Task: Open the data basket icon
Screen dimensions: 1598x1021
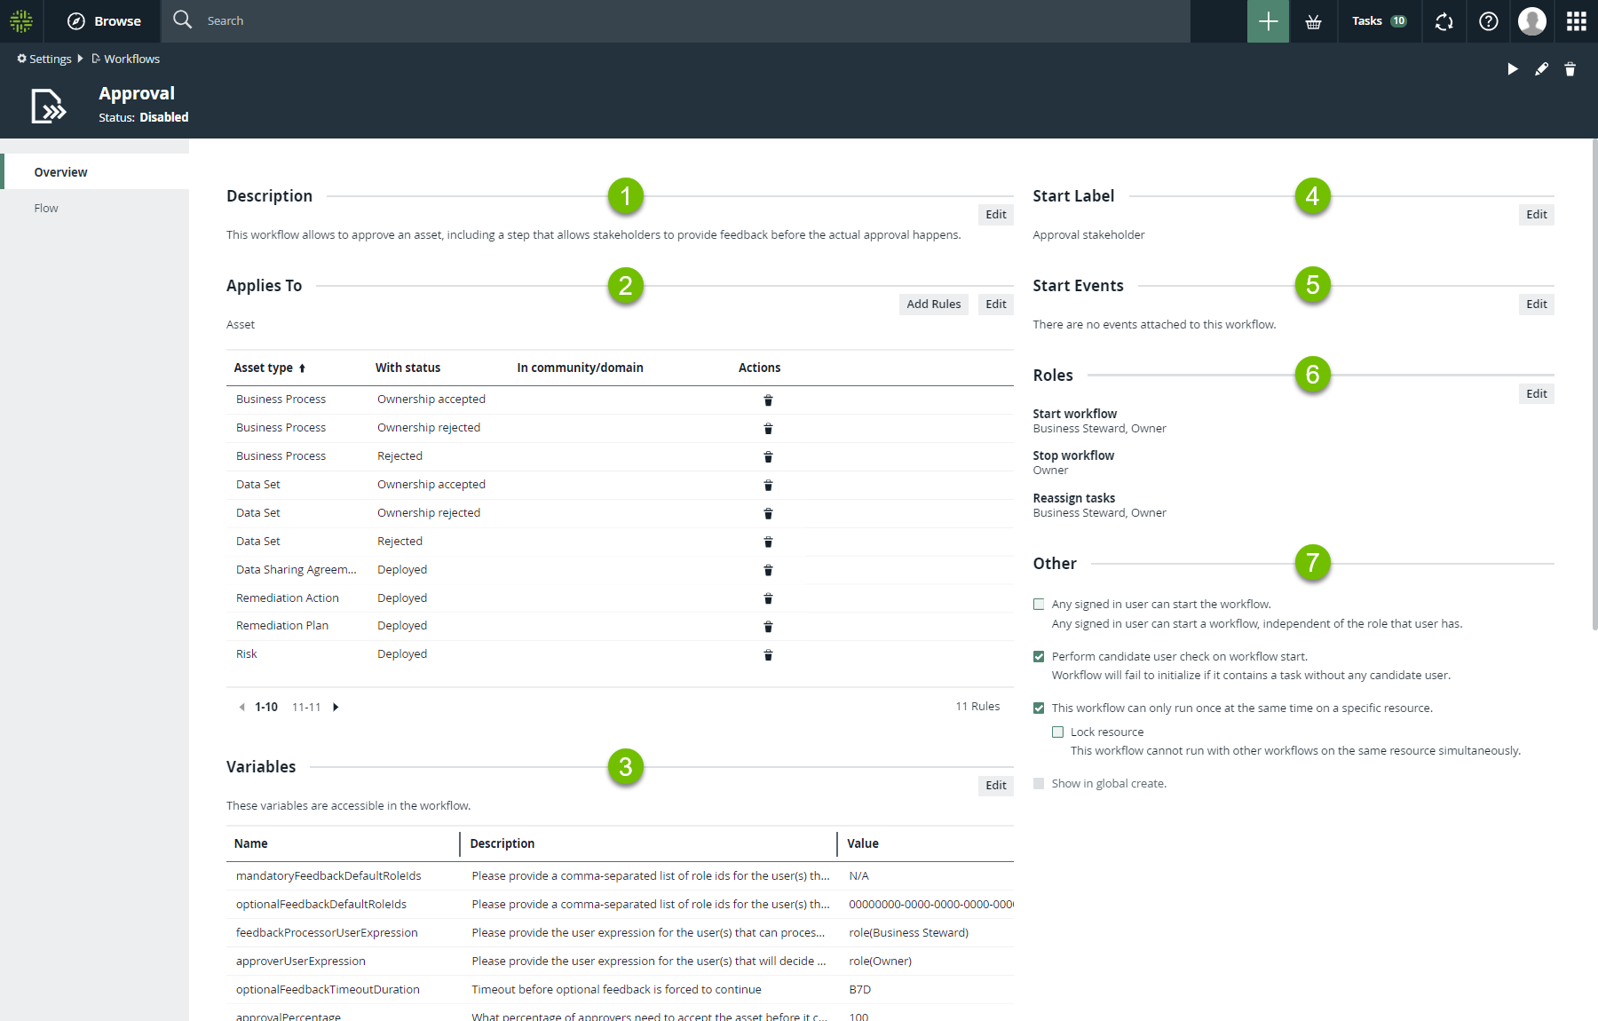Action: [x=1313, y=21]
